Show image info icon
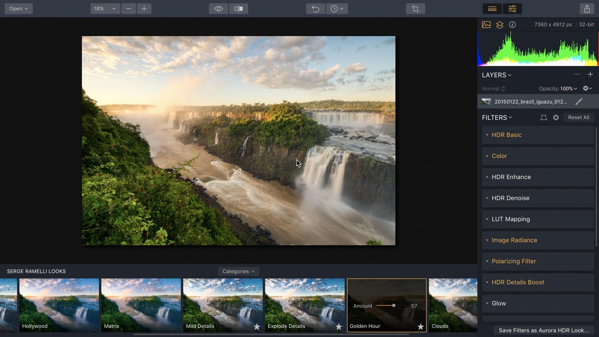599x337 pixels. (513, 25)
